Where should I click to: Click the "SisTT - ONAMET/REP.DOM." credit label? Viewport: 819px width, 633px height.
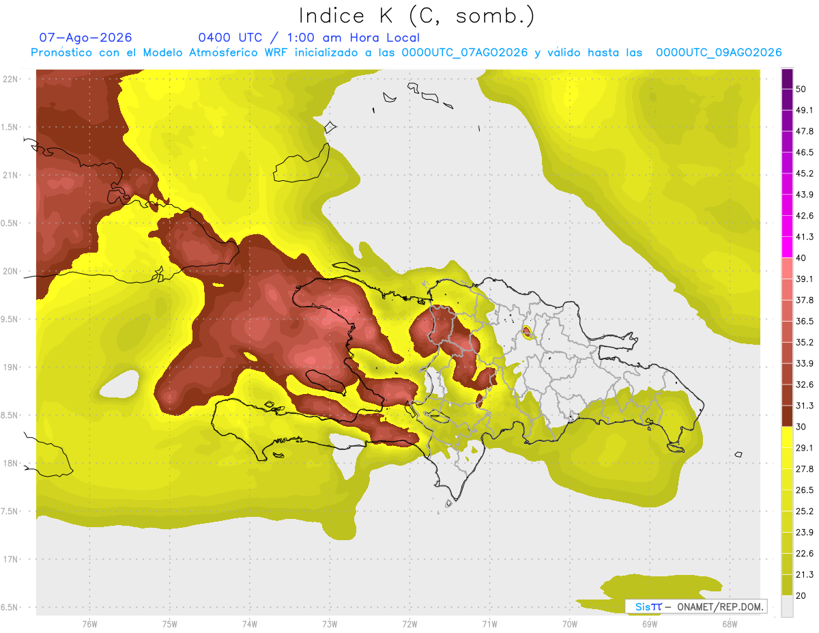coord(696,606)
